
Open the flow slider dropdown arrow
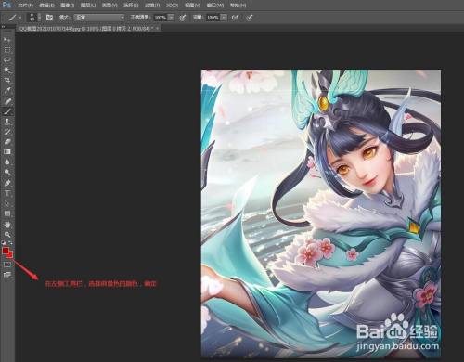point(224,18)
